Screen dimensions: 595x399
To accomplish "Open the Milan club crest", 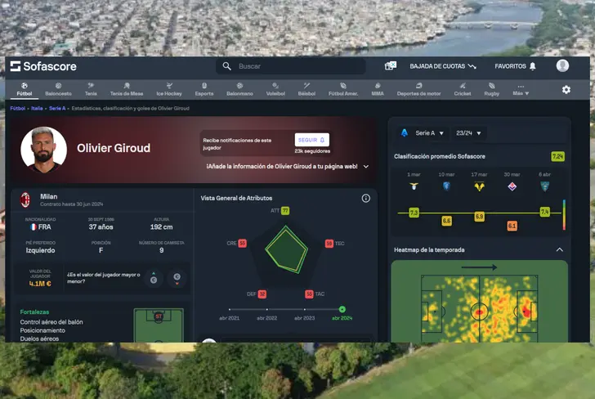I will 25,199.
